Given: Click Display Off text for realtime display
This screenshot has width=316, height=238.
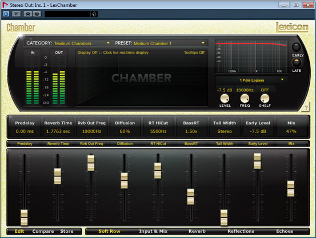Looking at the screenshot, I should point(113,53).
